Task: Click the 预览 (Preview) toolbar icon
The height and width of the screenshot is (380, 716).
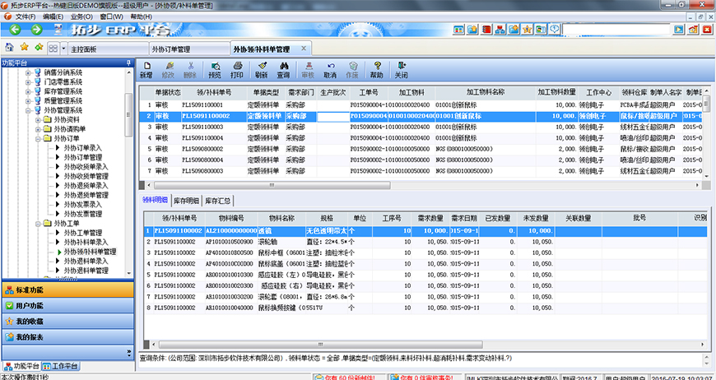Action: pos(215,70)
